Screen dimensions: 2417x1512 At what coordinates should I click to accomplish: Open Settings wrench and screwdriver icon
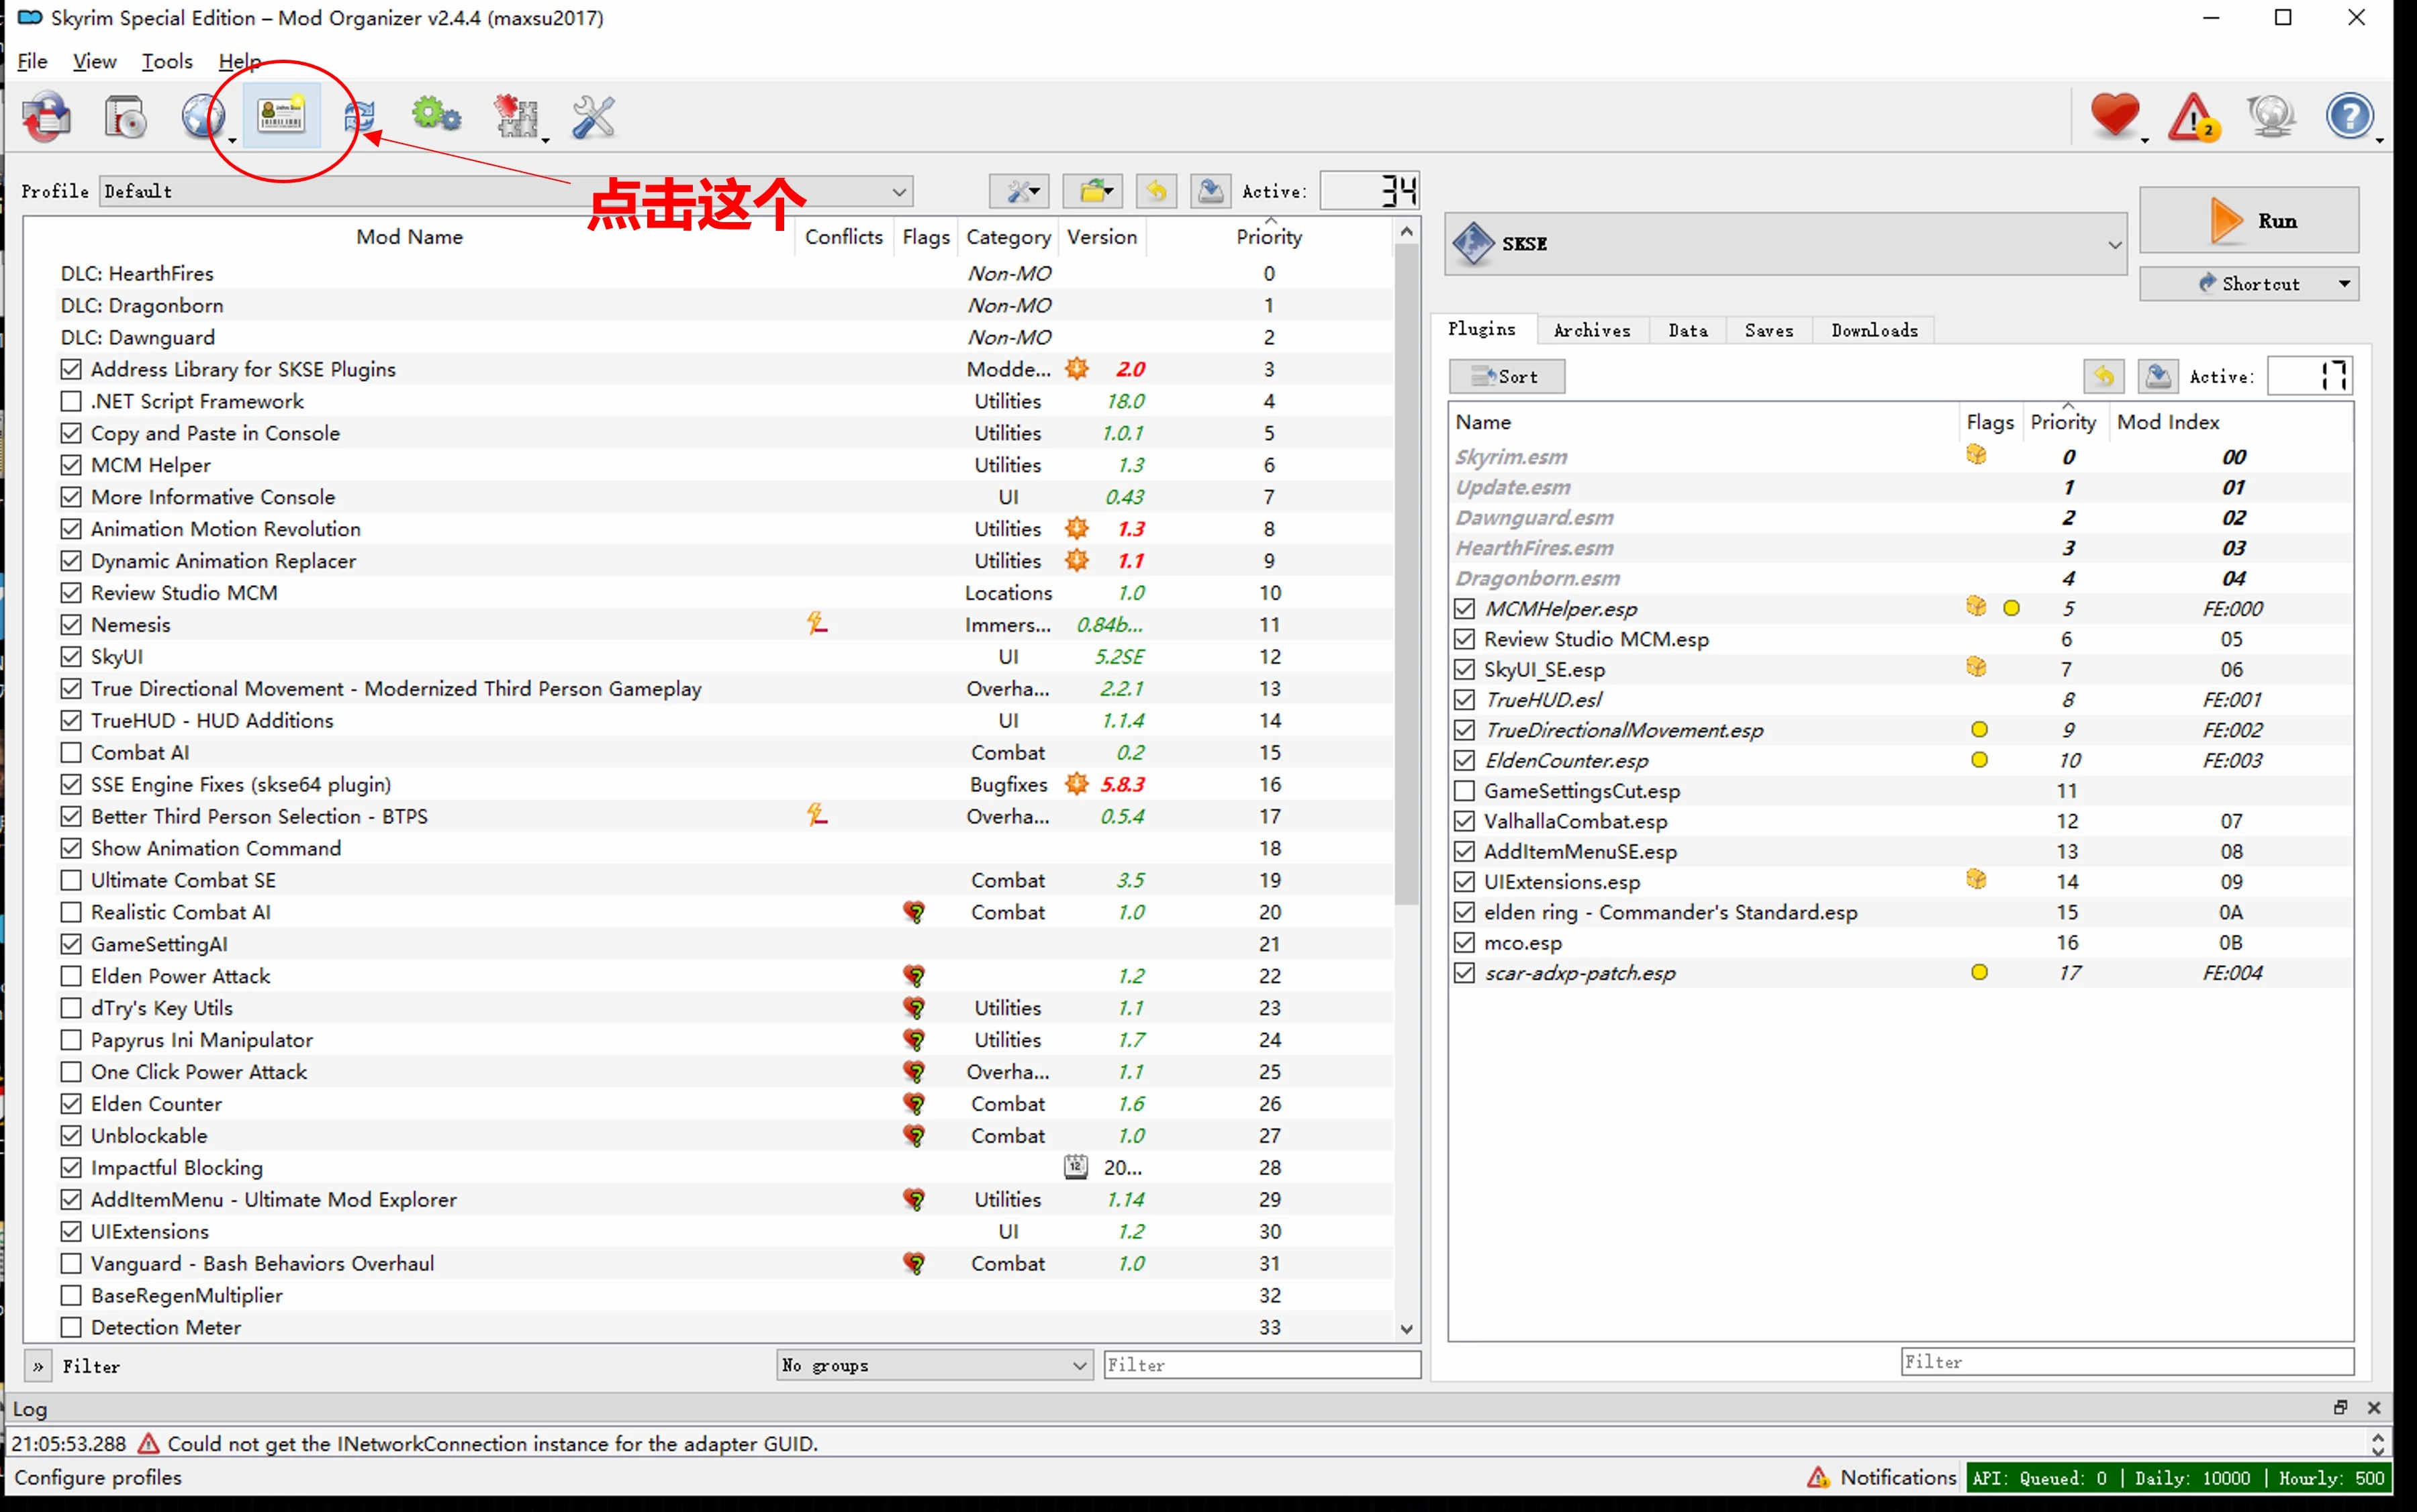[594, 117]
